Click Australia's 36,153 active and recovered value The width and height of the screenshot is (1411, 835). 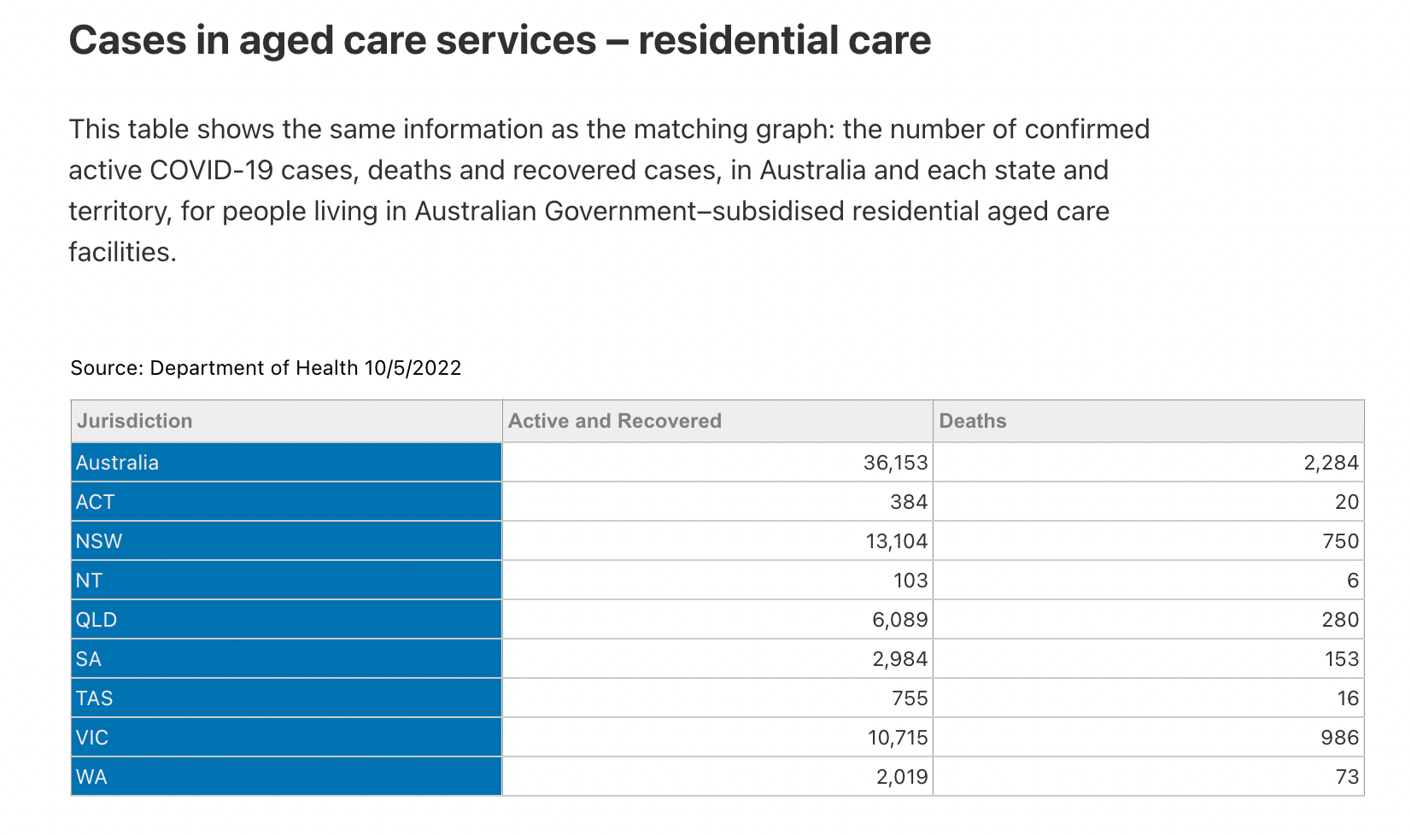coord(895,463)
